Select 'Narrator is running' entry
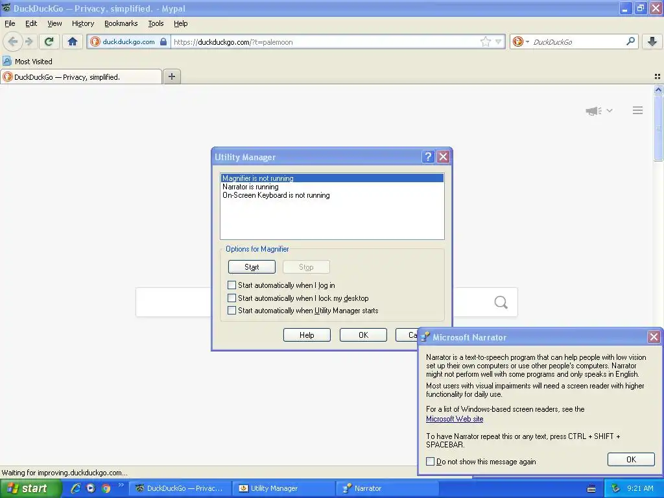This screenshot has height=498, width=664. [x=332, y=187]
